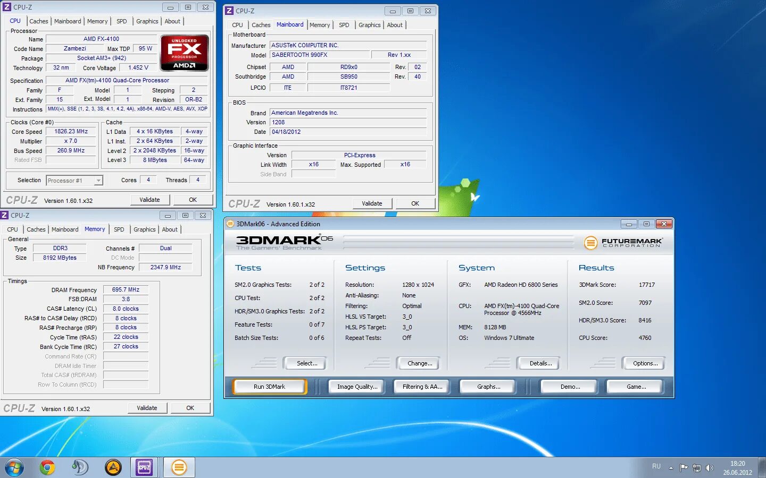This screenshot has width=766, height=478.
Task: Click the Futuremark Corporation logo
Action: click(623, 243)
